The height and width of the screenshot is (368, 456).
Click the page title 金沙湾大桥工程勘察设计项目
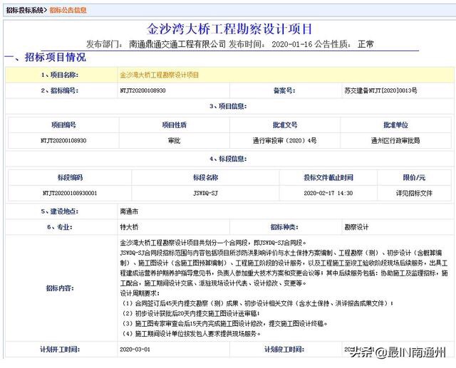pyautogui.click(x=229, y=29)
